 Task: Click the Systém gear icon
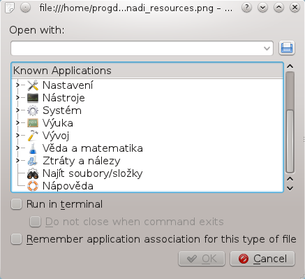[x=33, y=110]
